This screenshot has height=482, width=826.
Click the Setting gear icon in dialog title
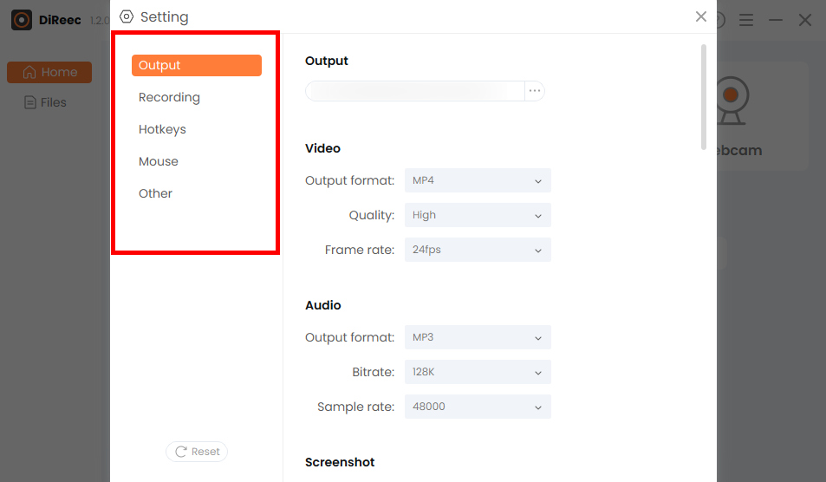tap(127, 16)
